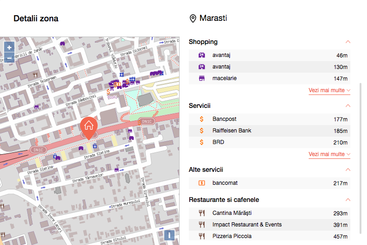Click the Bancpost dollar sign icon

click(x=201, y=119)
